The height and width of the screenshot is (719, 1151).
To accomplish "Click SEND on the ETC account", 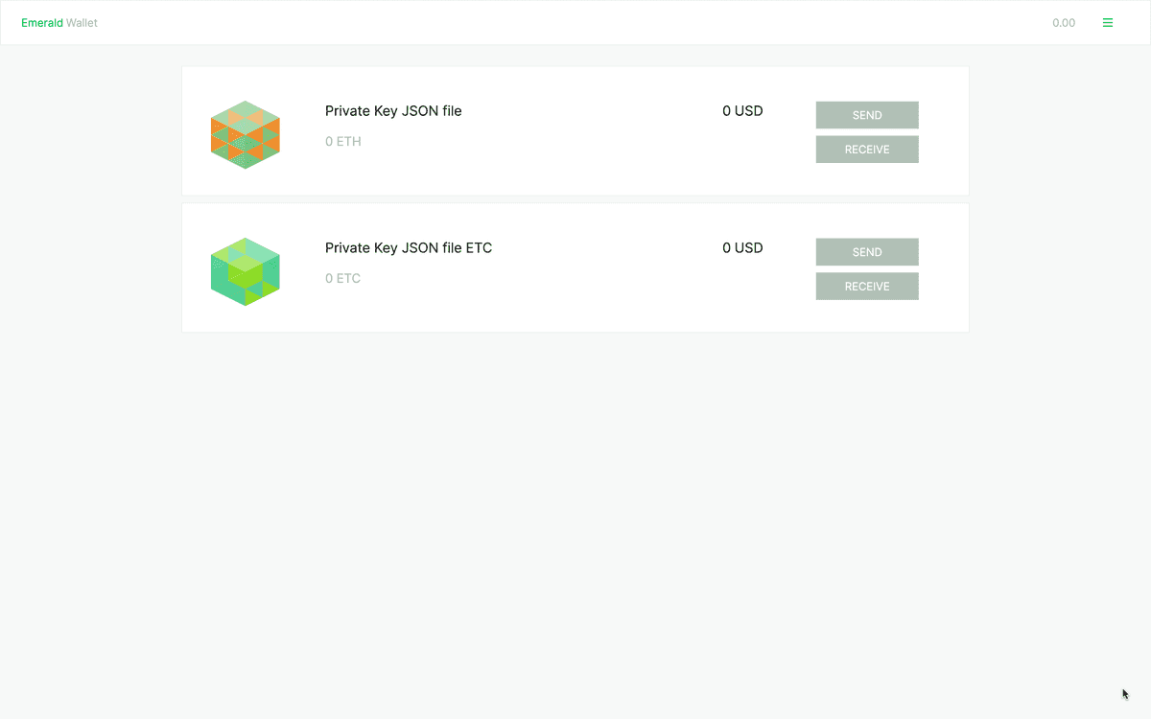I will (x=866, y=251).
